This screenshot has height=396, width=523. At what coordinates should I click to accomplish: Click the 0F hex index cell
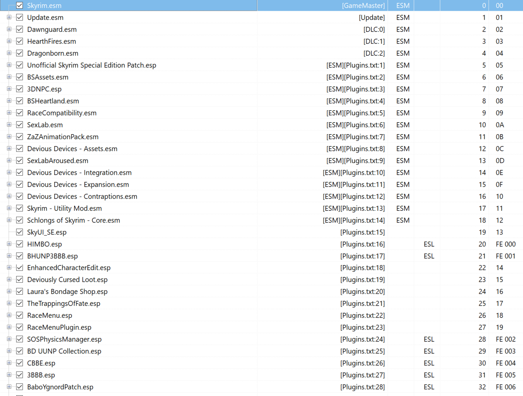click(x=500, y=184)
